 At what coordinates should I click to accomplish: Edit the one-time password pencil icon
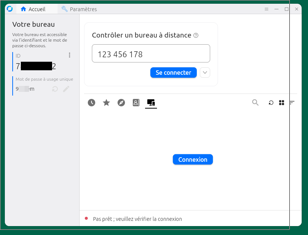click(x=66, y=89)
